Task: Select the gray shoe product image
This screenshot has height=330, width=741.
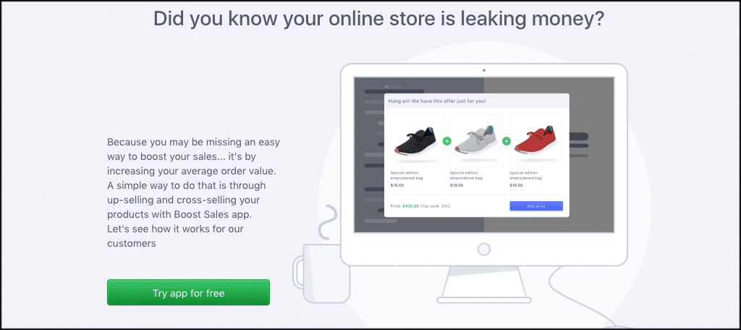Action: (x=476, y=141)
